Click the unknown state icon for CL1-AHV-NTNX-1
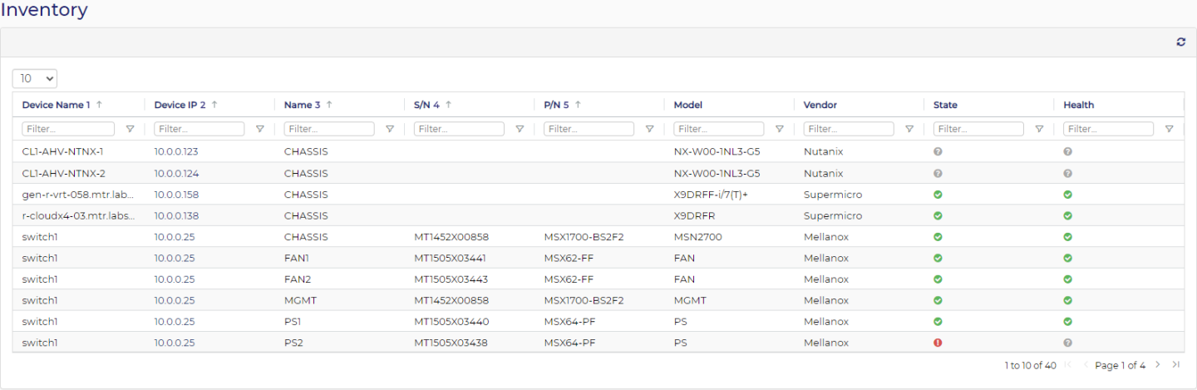This screenshot has width=1197, height=390. pos(938,151)
